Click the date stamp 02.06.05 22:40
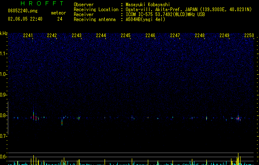 (25, 19)
